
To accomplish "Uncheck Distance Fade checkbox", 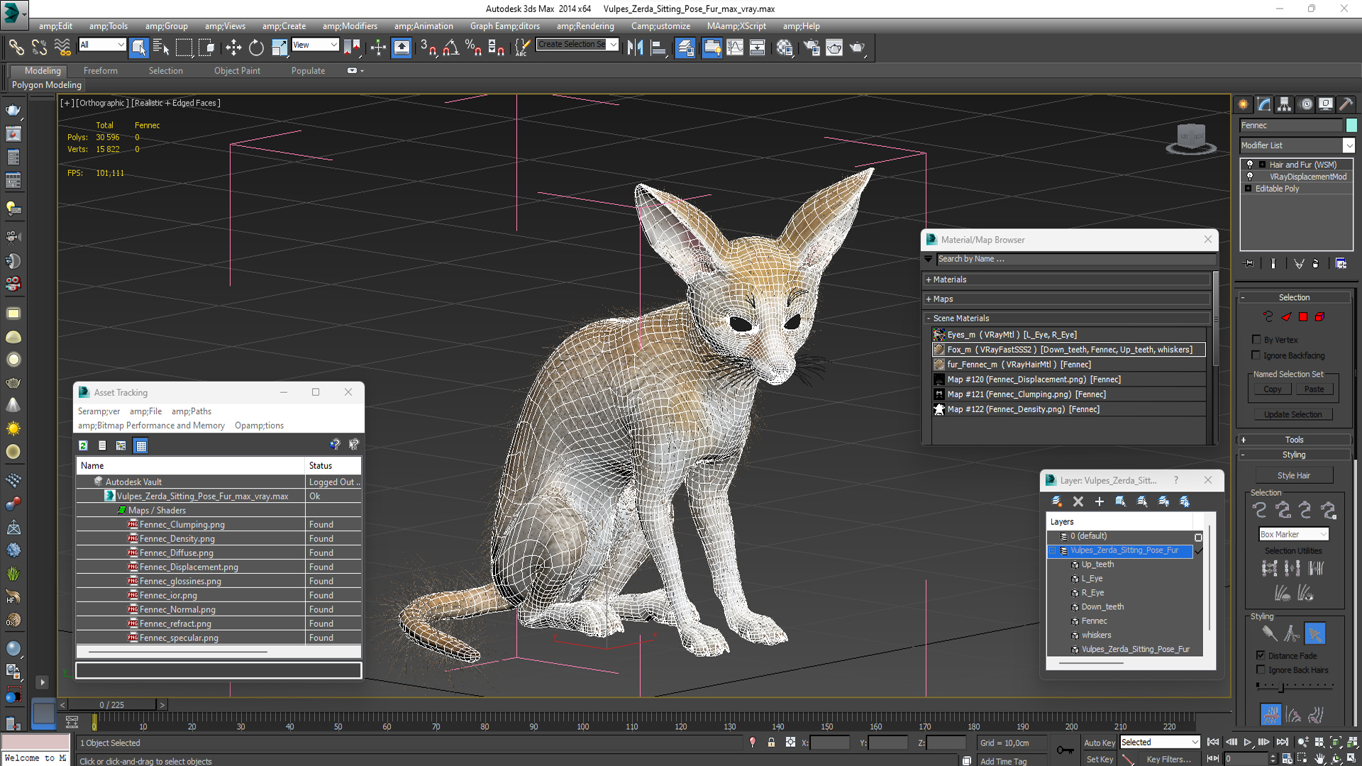I will (1261, 655).
